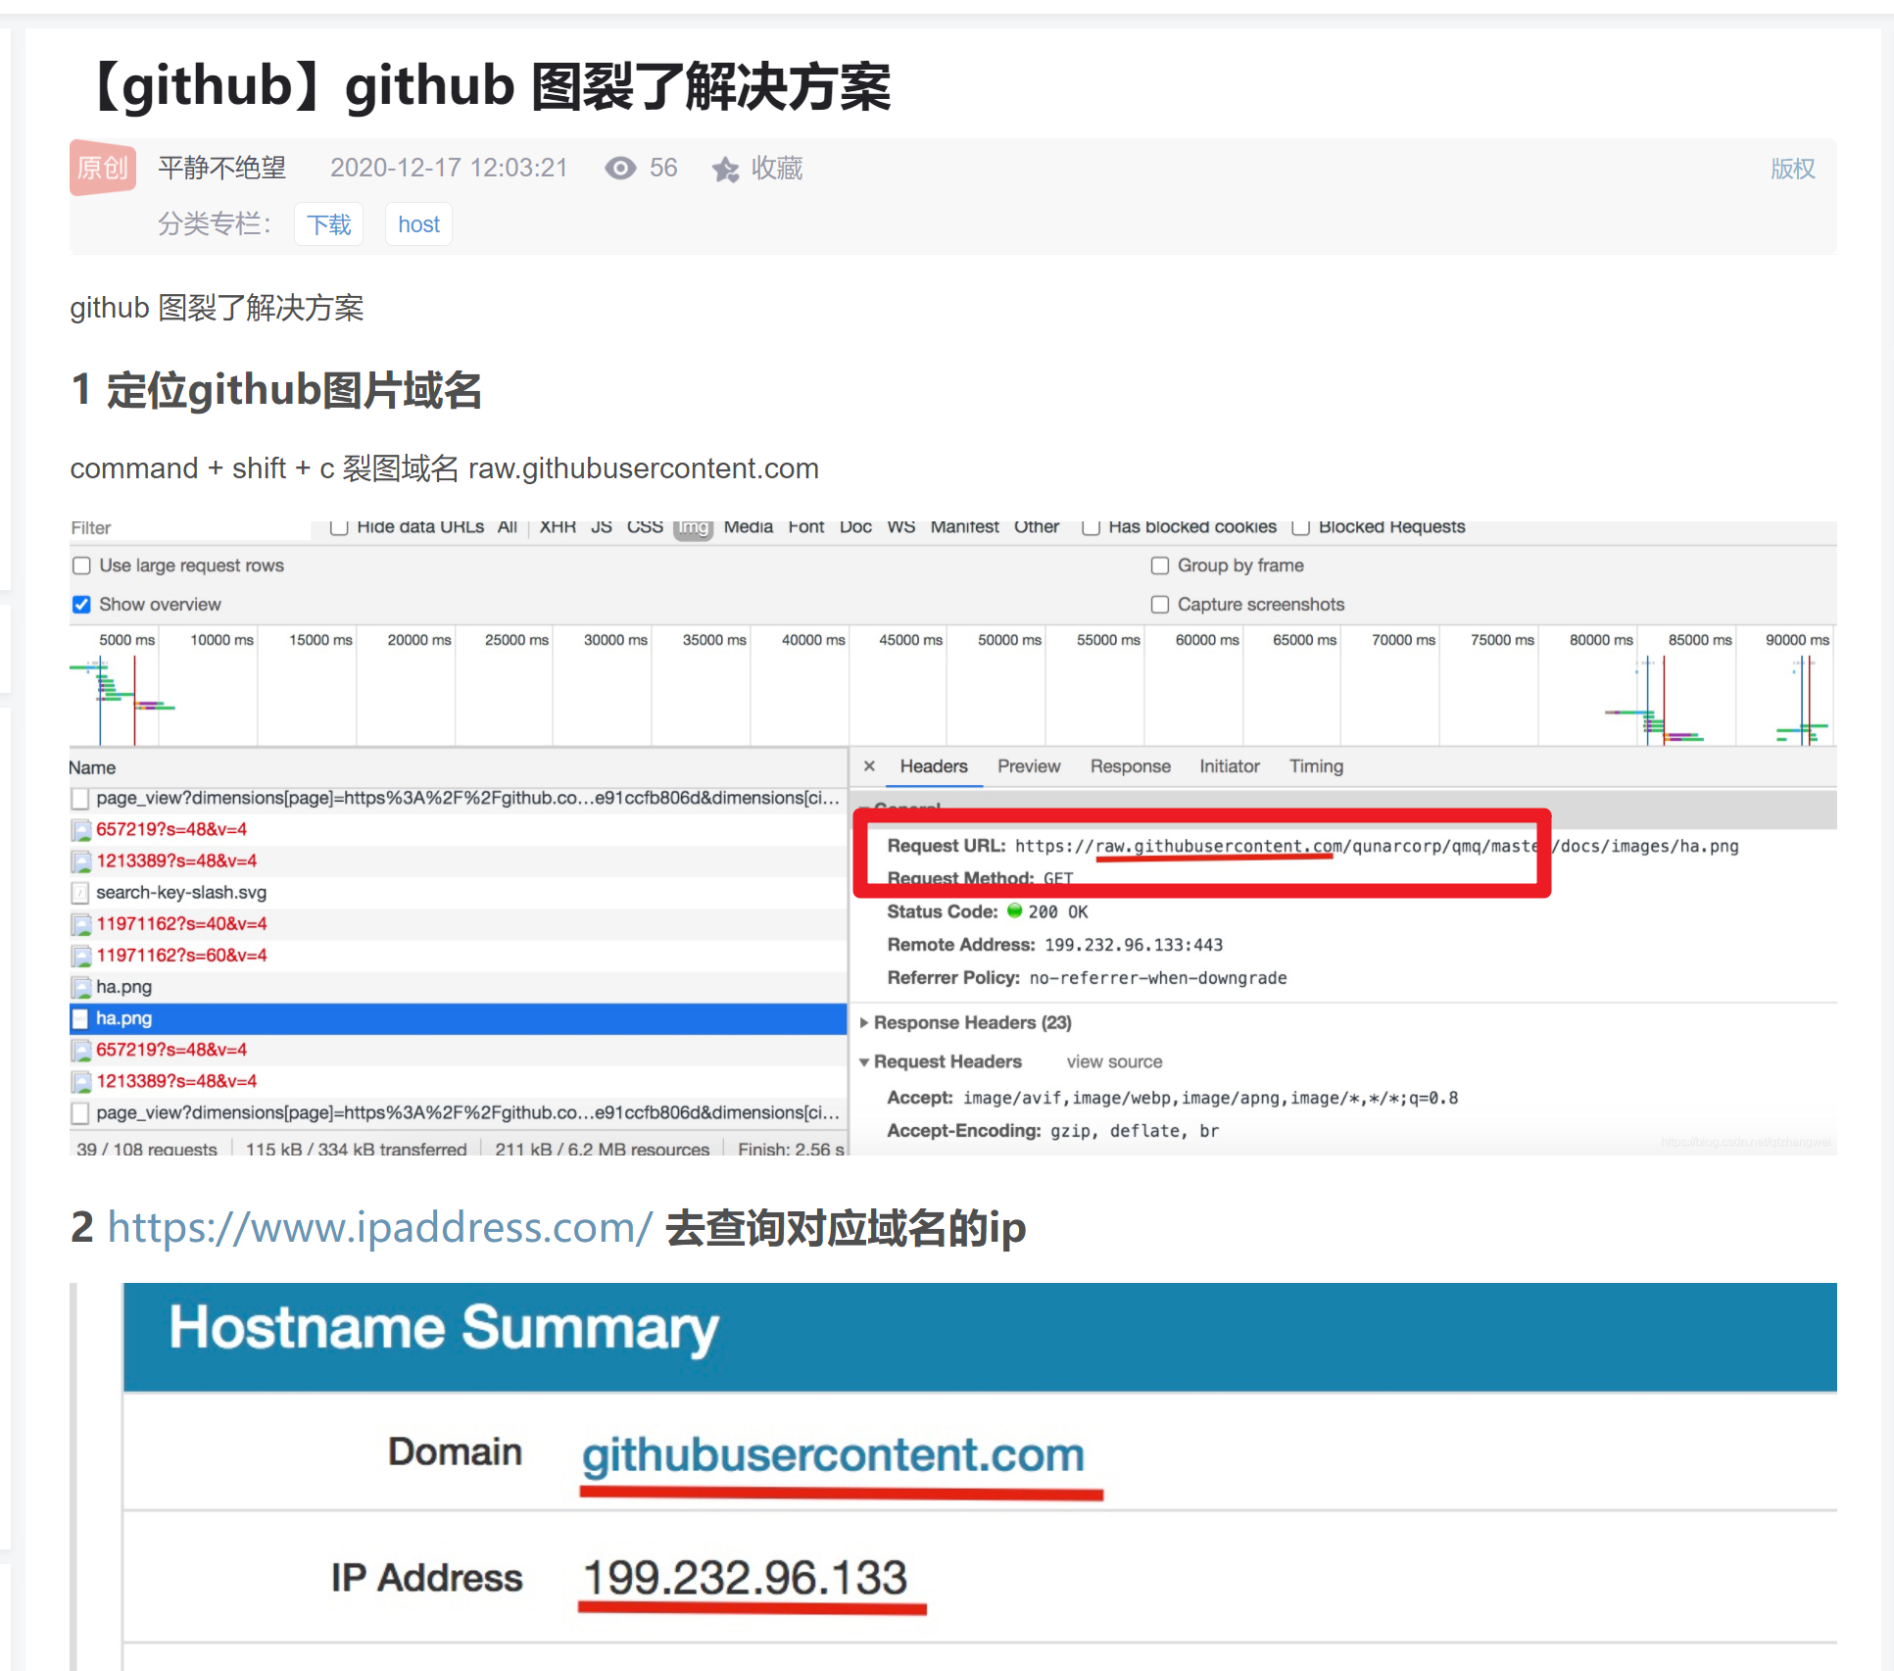Close the headers detail panel

point(869,766)
